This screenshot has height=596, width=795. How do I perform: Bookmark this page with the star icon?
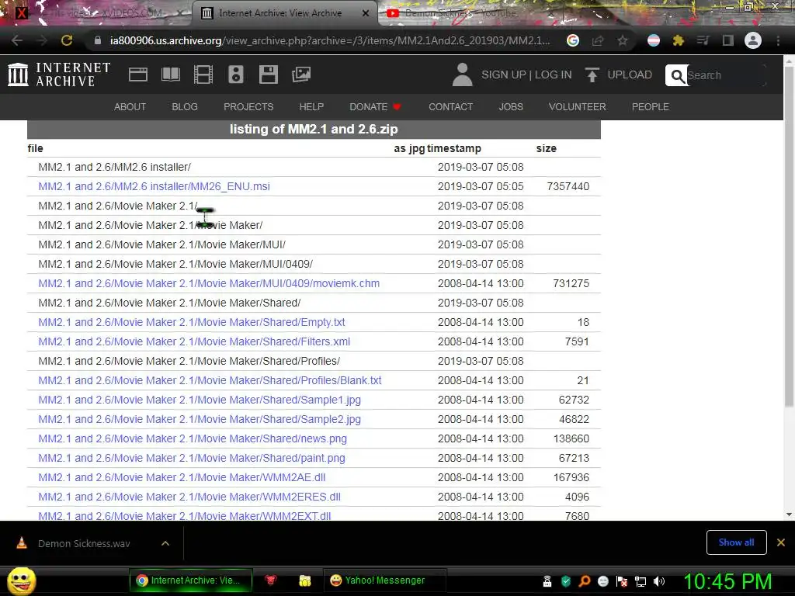pos(623,40)
